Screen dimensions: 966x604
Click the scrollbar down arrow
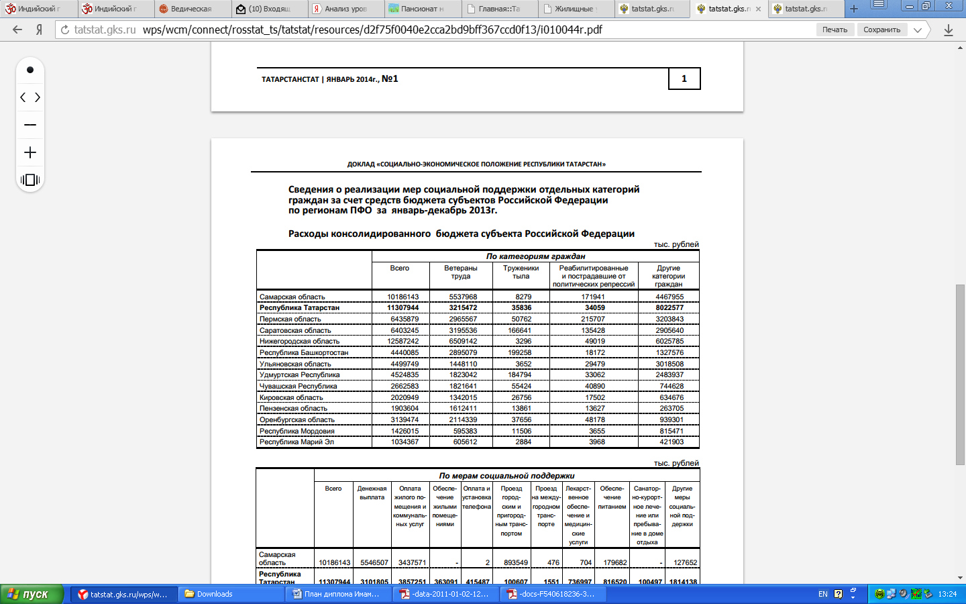coord(961,578)
